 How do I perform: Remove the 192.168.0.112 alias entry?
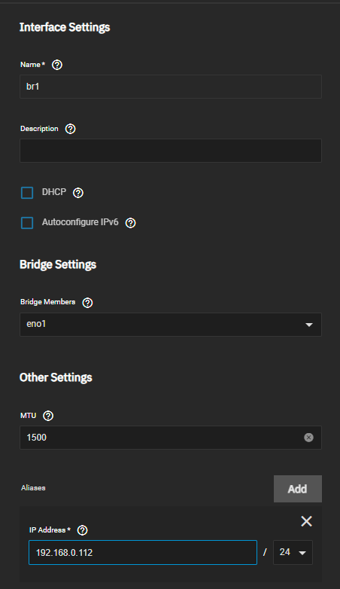pyautogui.click(x=307, y=521)
